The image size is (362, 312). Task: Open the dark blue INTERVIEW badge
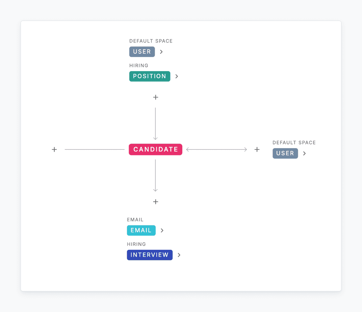tap(150, 255)
